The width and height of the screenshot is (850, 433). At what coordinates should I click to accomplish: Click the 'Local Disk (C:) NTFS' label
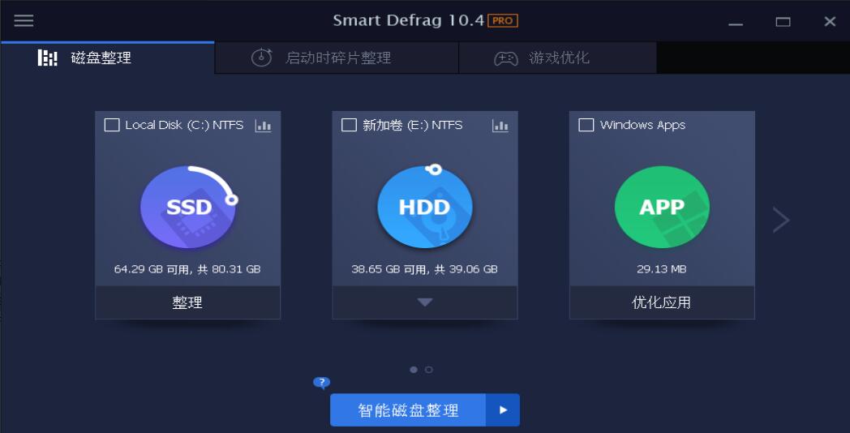pyautogui.click(x=184, y=125)
